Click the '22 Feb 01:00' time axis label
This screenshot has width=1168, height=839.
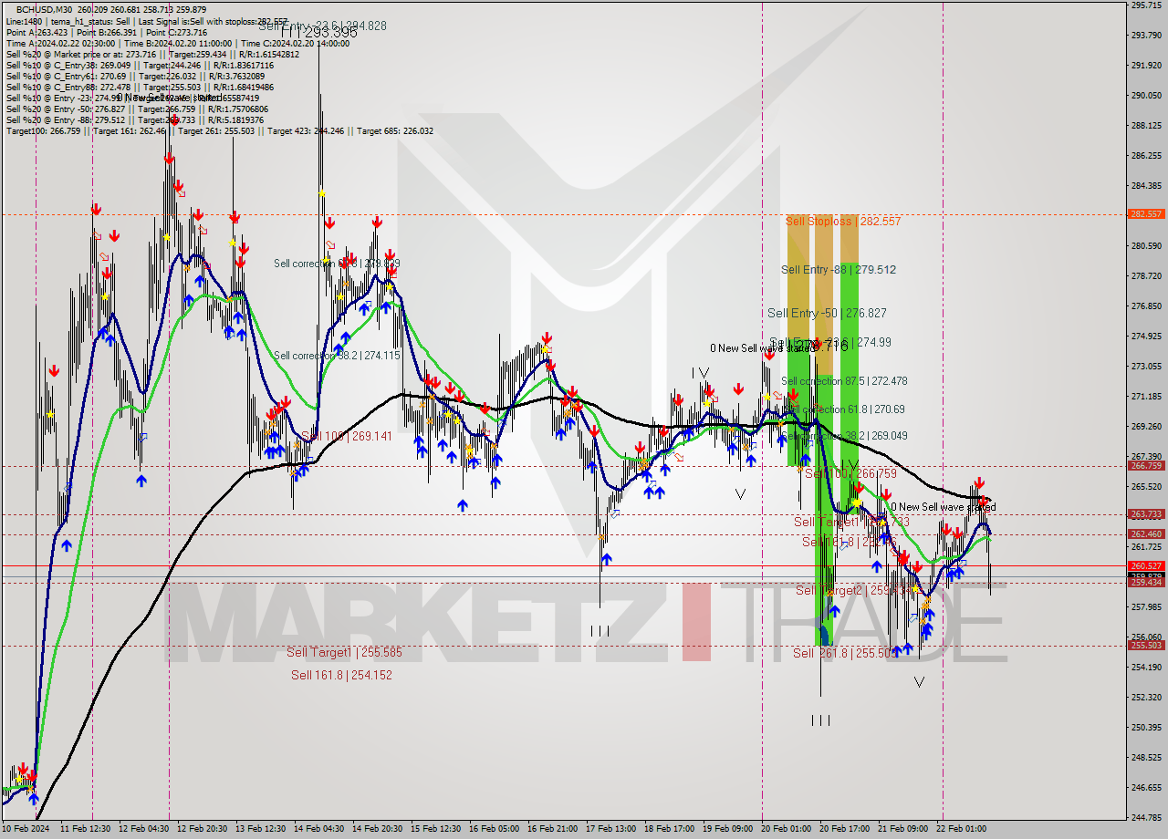point(962,829)
